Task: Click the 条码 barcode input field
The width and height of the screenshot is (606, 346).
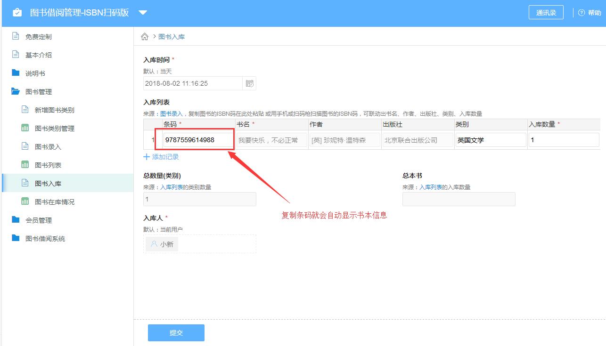Action: (198, 140)
